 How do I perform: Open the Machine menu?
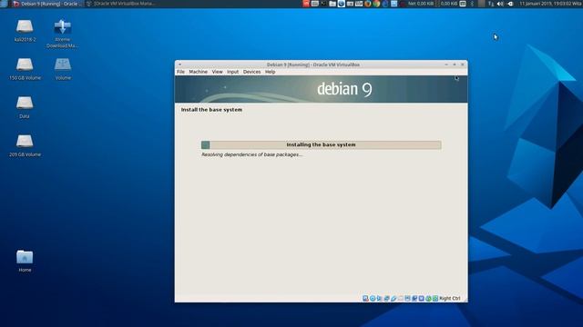(x=199, y=72)
